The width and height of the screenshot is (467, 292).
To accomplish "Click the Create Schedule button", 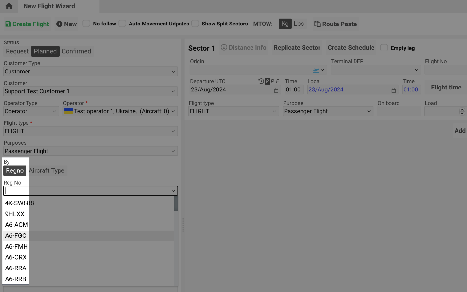I will pyautogui.click(x=351, y=47).
